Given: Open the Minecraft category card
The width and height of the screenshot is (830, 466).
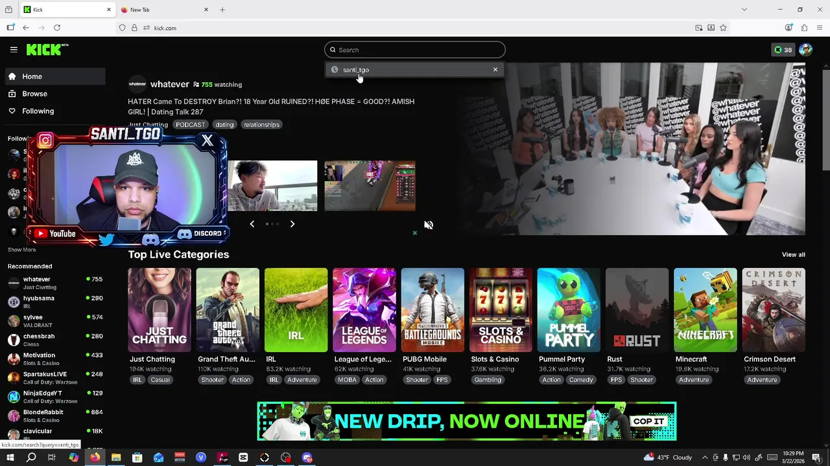Looking at the screenshot, I should [705, 310].
